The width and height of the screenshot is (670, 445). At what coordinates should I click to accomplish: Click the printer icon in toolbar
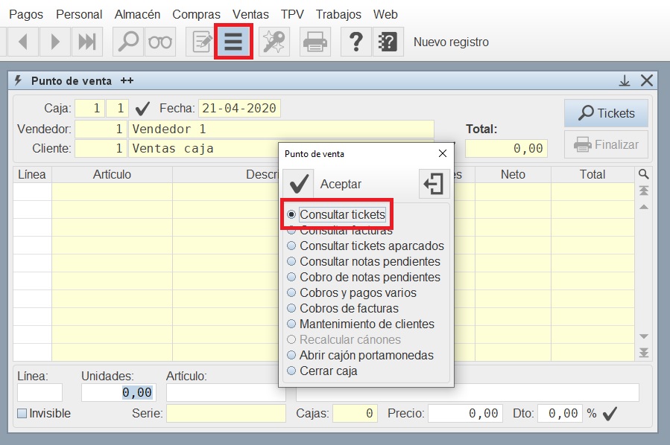(x=315, y=42)
